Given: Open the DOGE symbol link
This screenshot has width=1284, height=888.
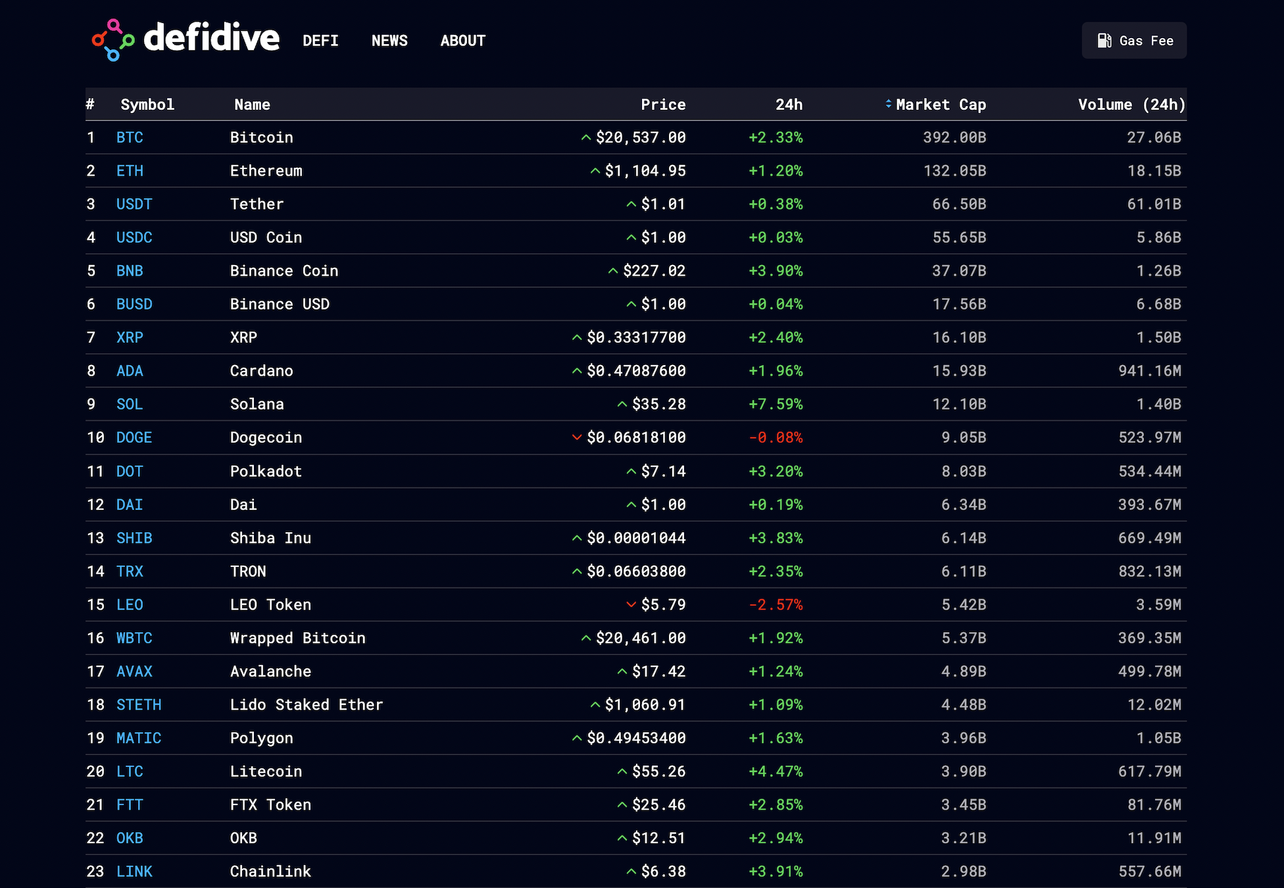Looking at the screenshot, I should [134, 437].
